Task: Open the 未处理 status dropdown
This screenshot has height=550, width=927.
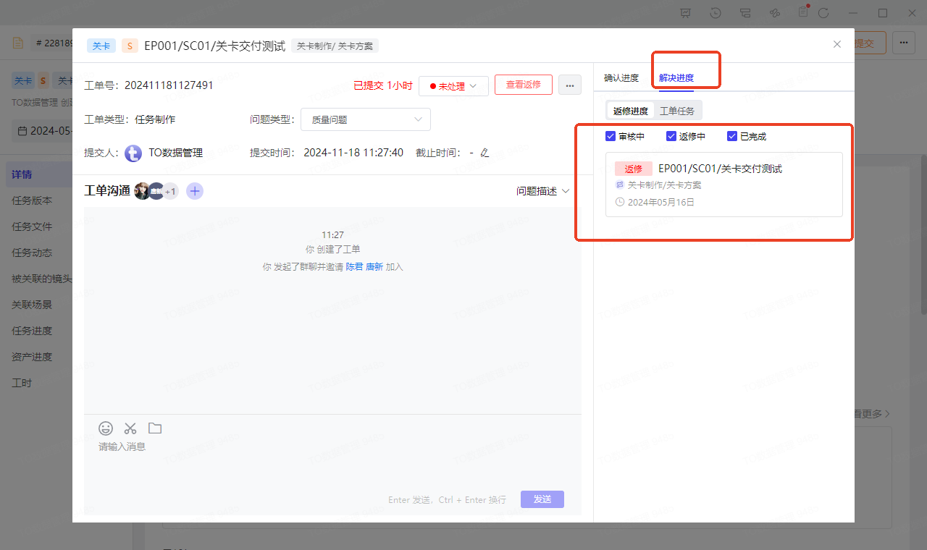Action: point(453,86)
